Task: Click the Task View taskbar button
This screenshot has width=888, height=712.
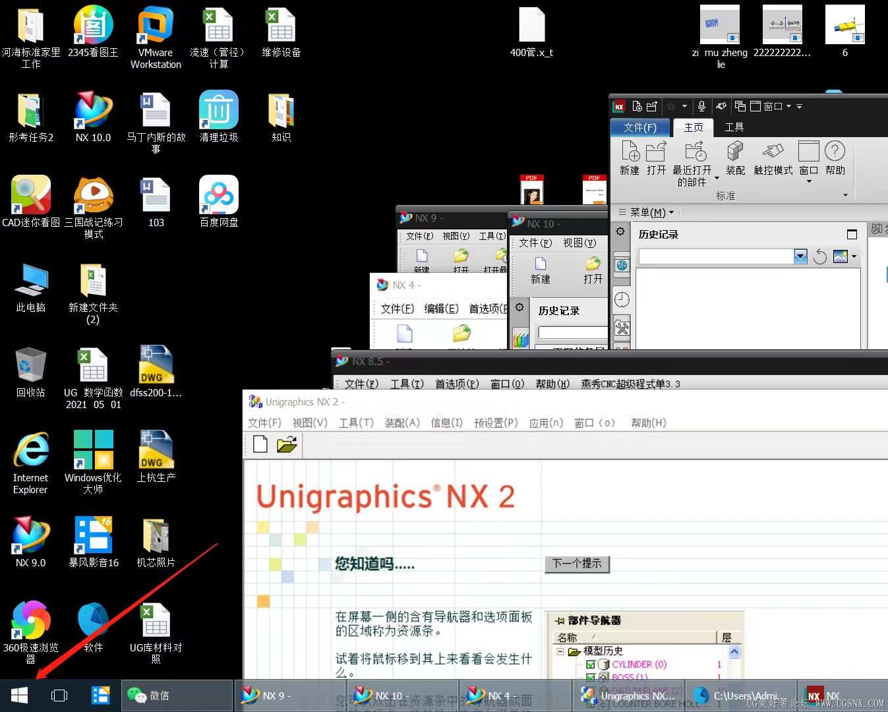Action: pos(59,696)
